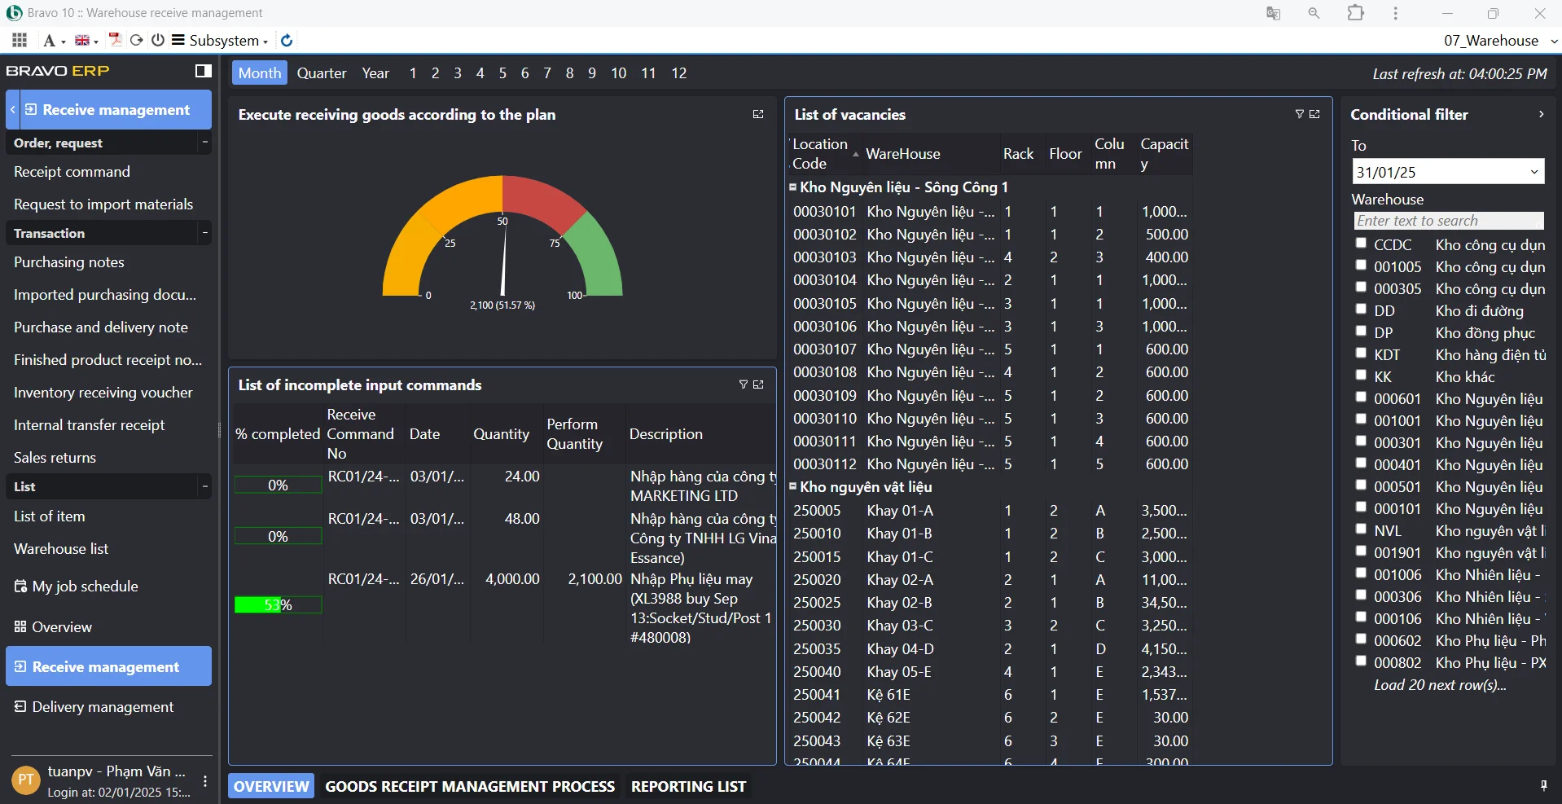Collapse the Kho nguyên vật liệu group
The image size is (1562, 804).
tap(793, 486)
